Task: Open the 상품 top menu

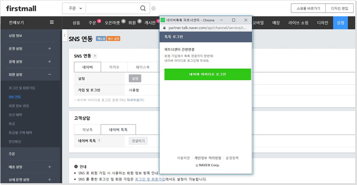Action: click(x=76, y=23)
